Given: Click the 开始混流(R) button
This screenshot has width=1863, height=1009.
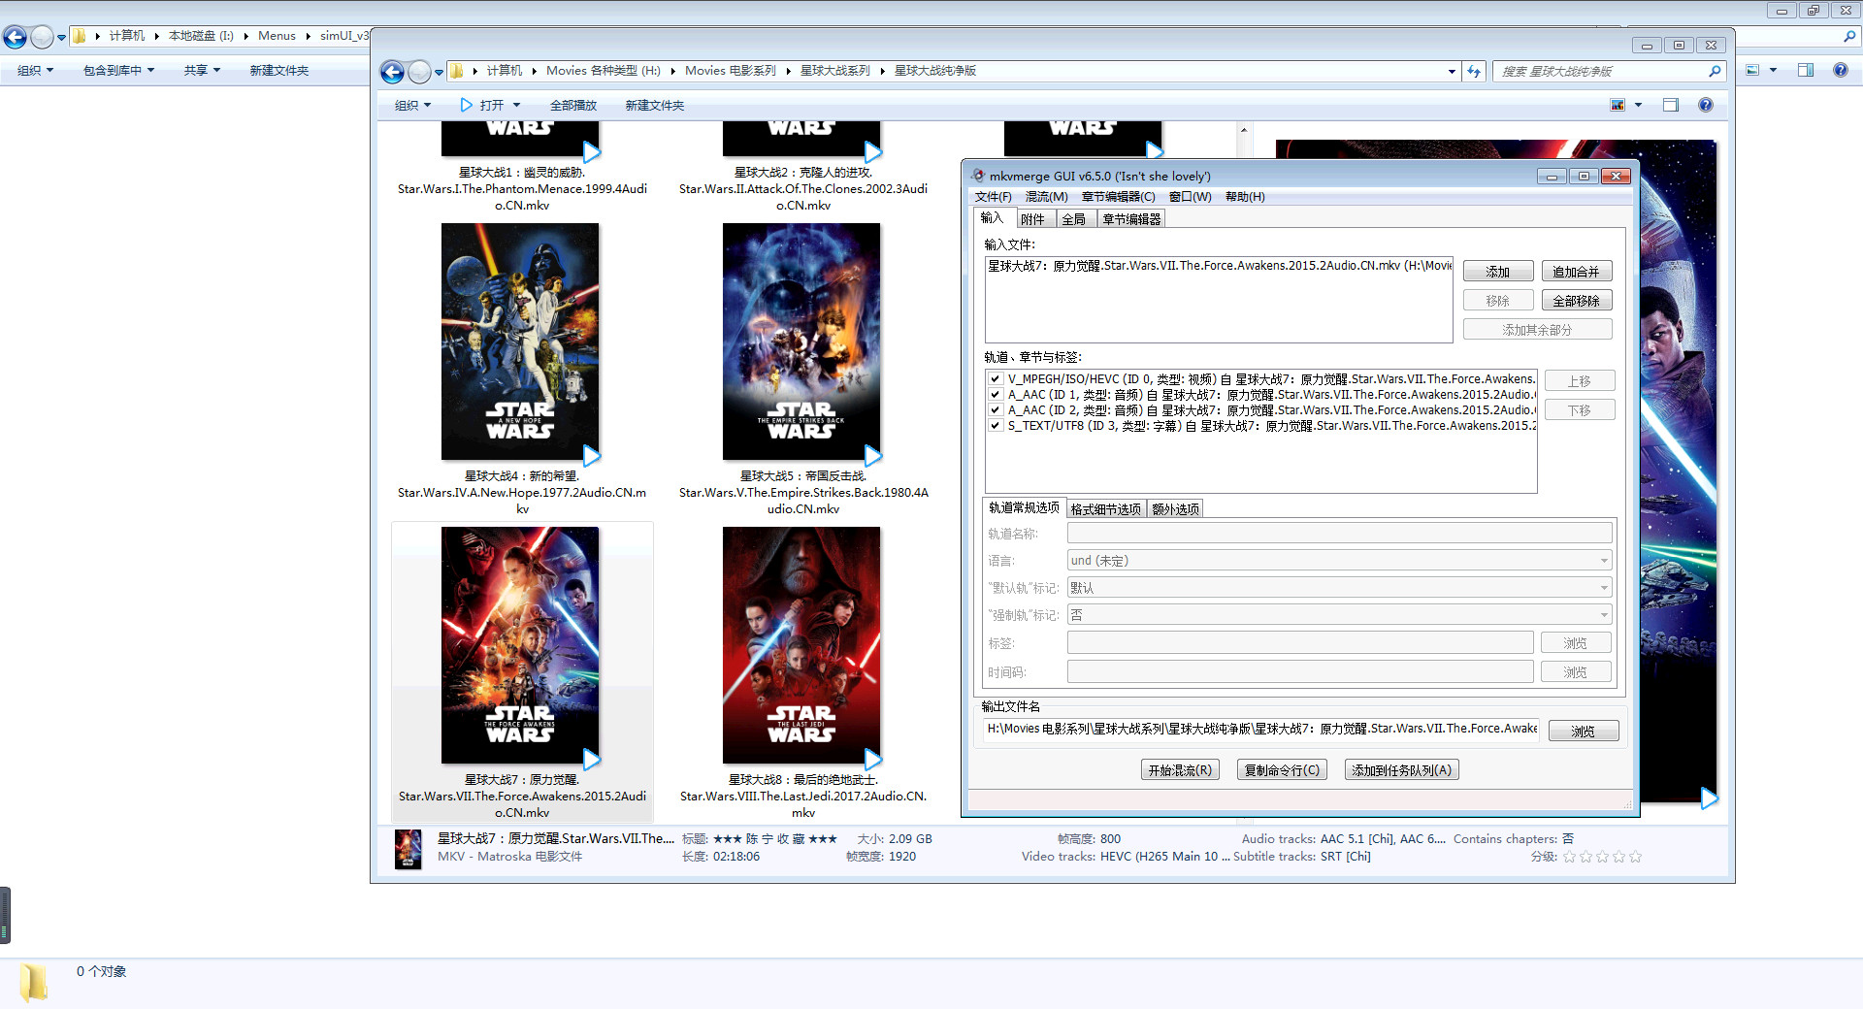Looking at the screenshot, I should coord(1179,770).
